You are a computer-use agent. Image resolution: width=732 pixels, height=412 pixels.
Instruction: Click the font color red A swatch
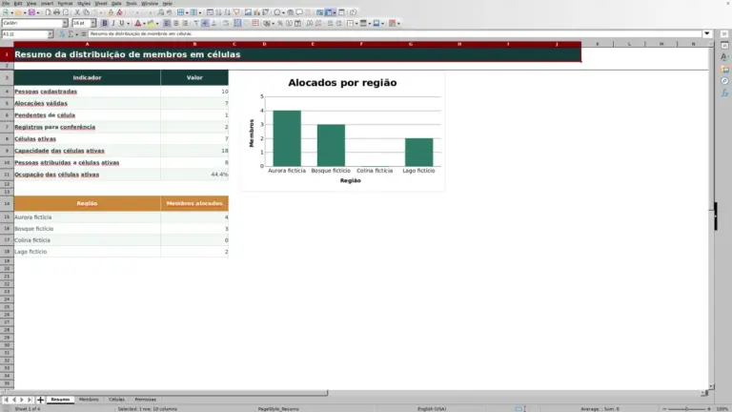click(x=137, y=23)
